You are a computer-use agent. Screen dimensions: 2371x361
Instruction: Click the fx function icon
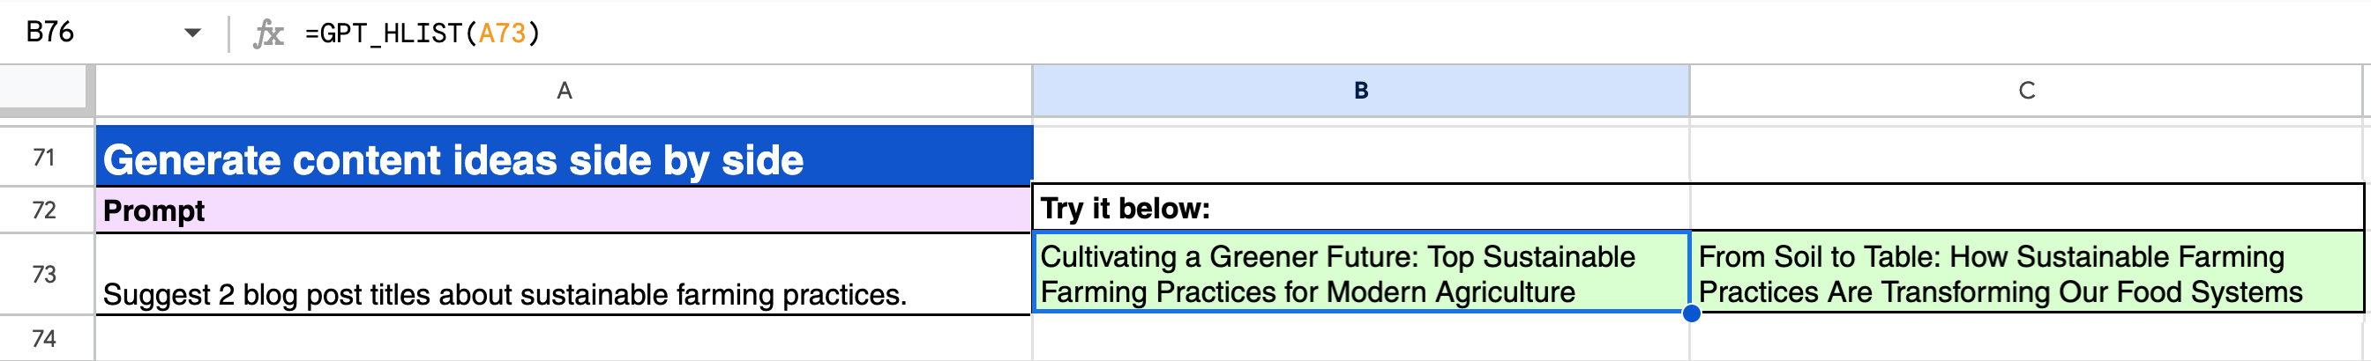click(x=268, y=34)
